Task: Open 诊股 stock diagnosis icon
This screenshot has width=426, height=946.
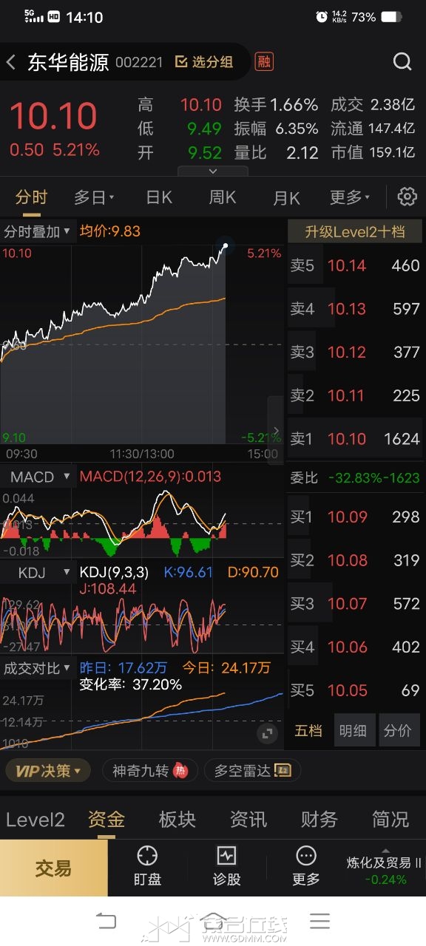Action: coord(226,866)
